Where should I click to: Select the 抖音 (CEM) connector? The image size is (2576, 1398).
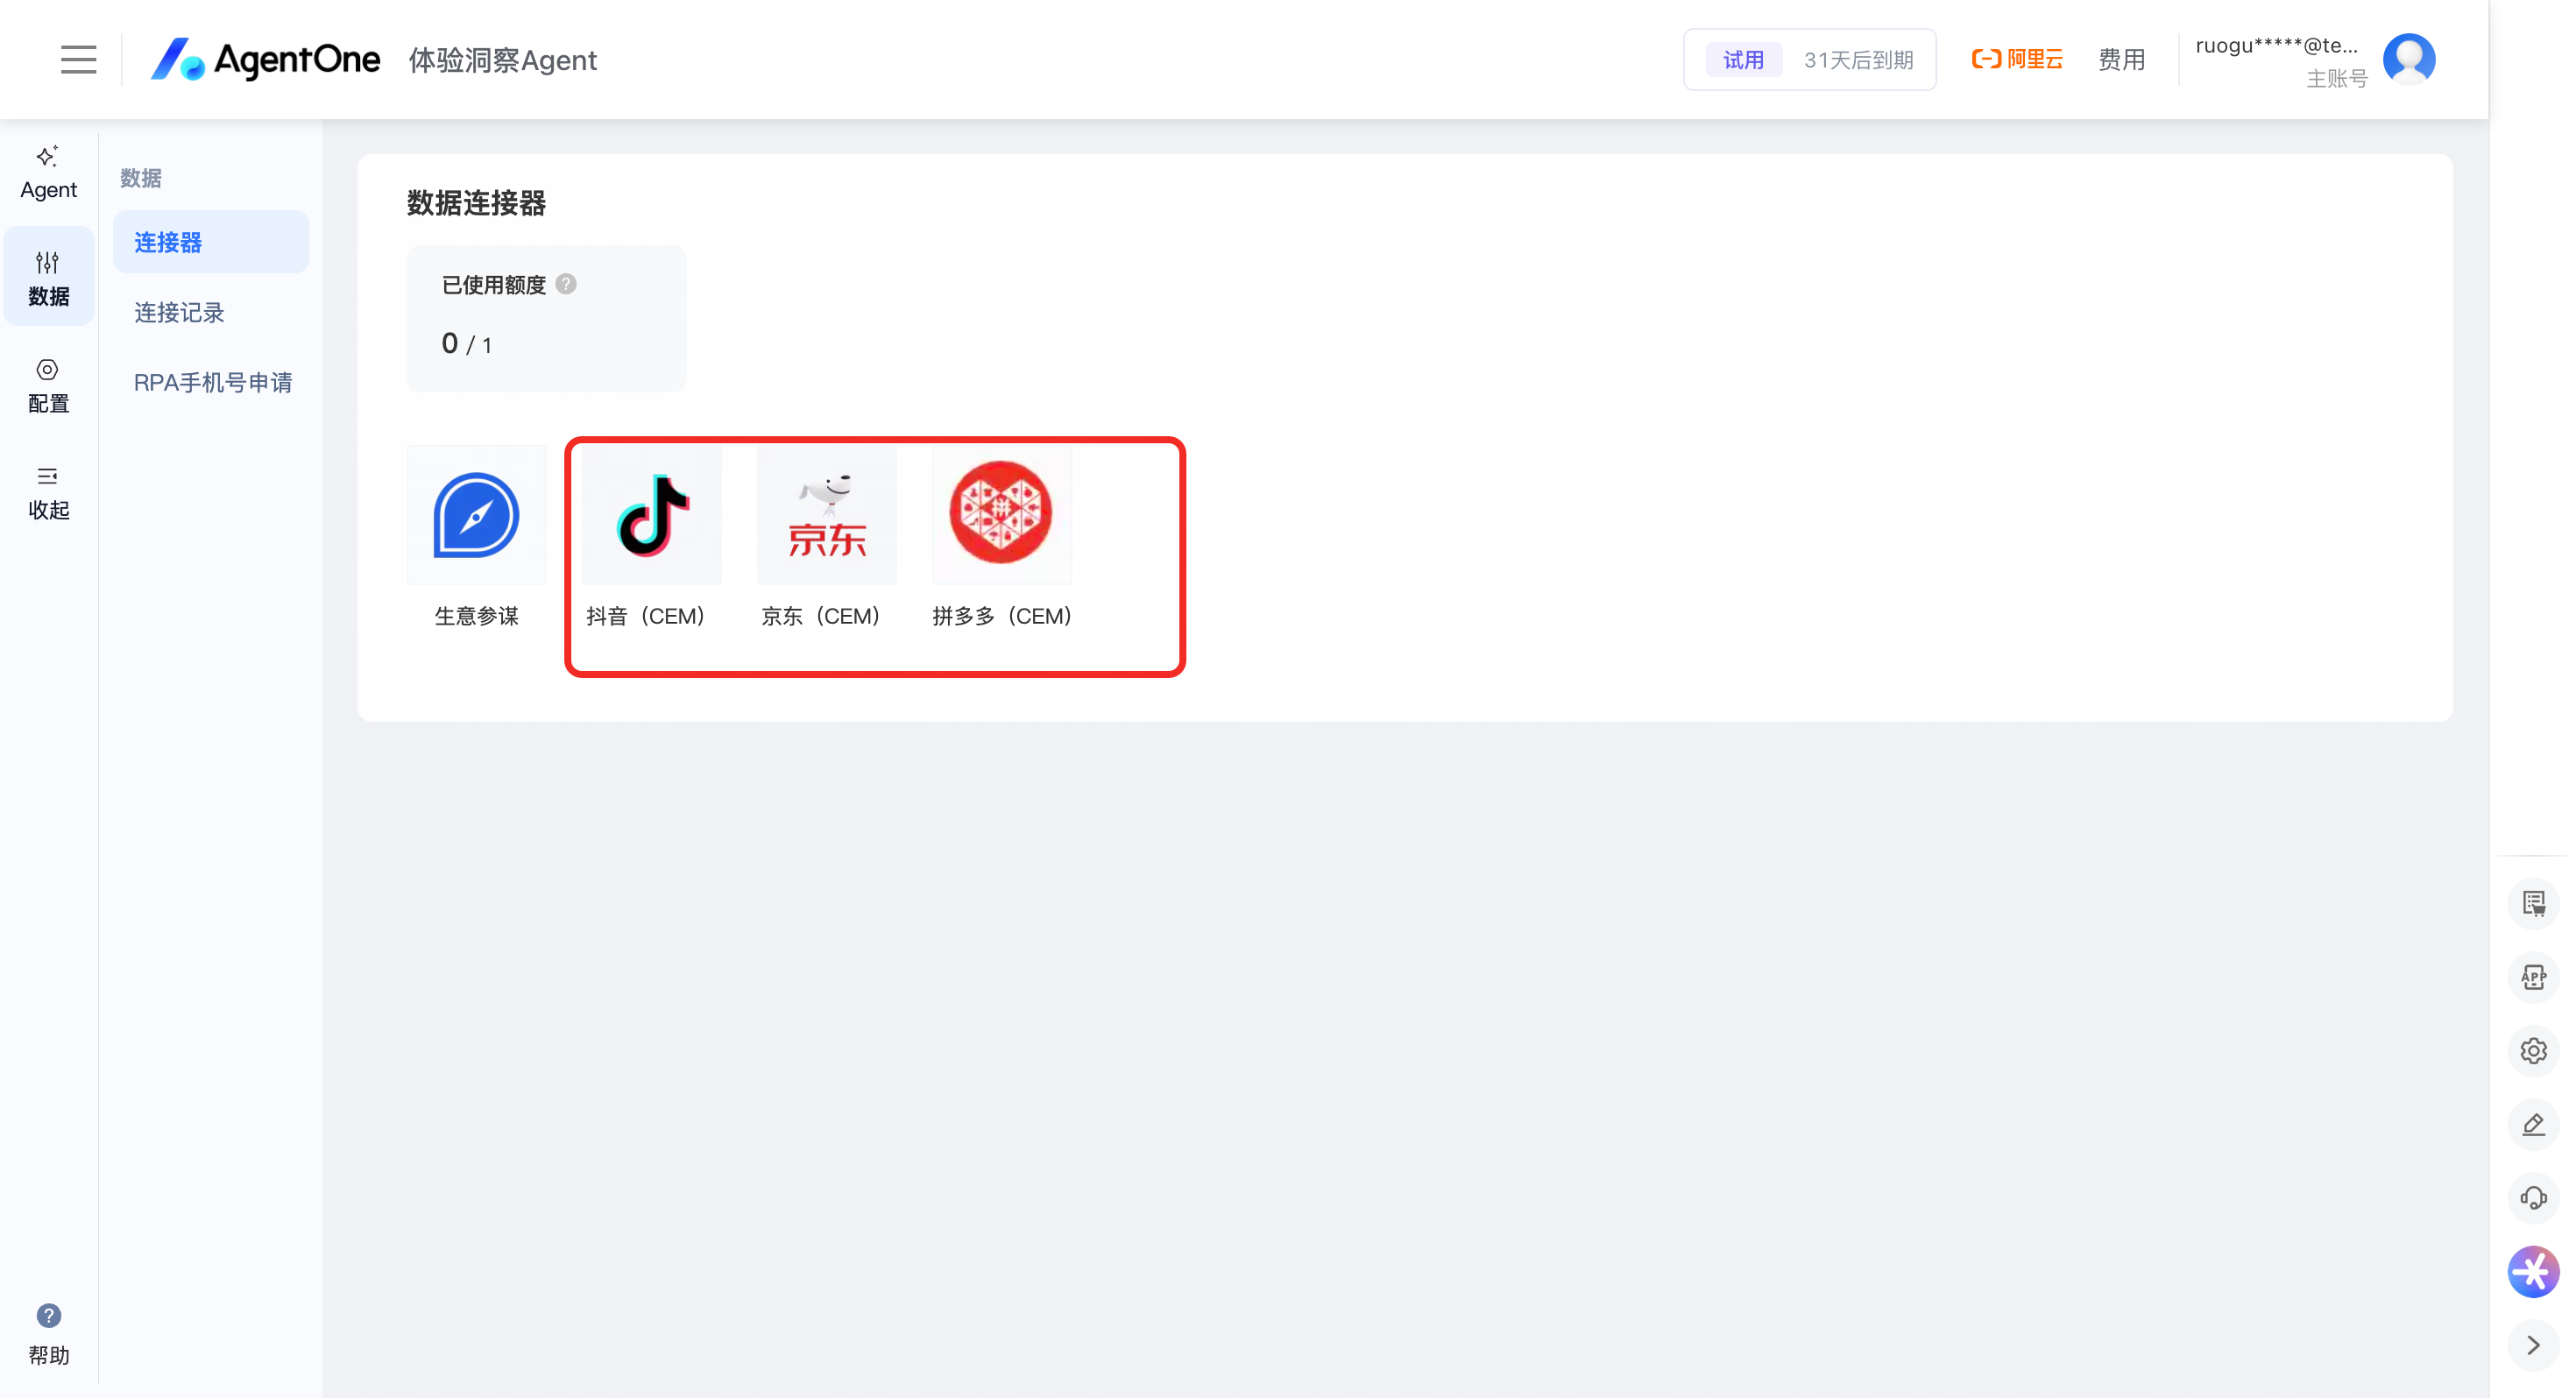[651, 515]
